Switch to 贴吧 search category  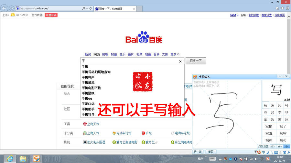click(105, 54)
